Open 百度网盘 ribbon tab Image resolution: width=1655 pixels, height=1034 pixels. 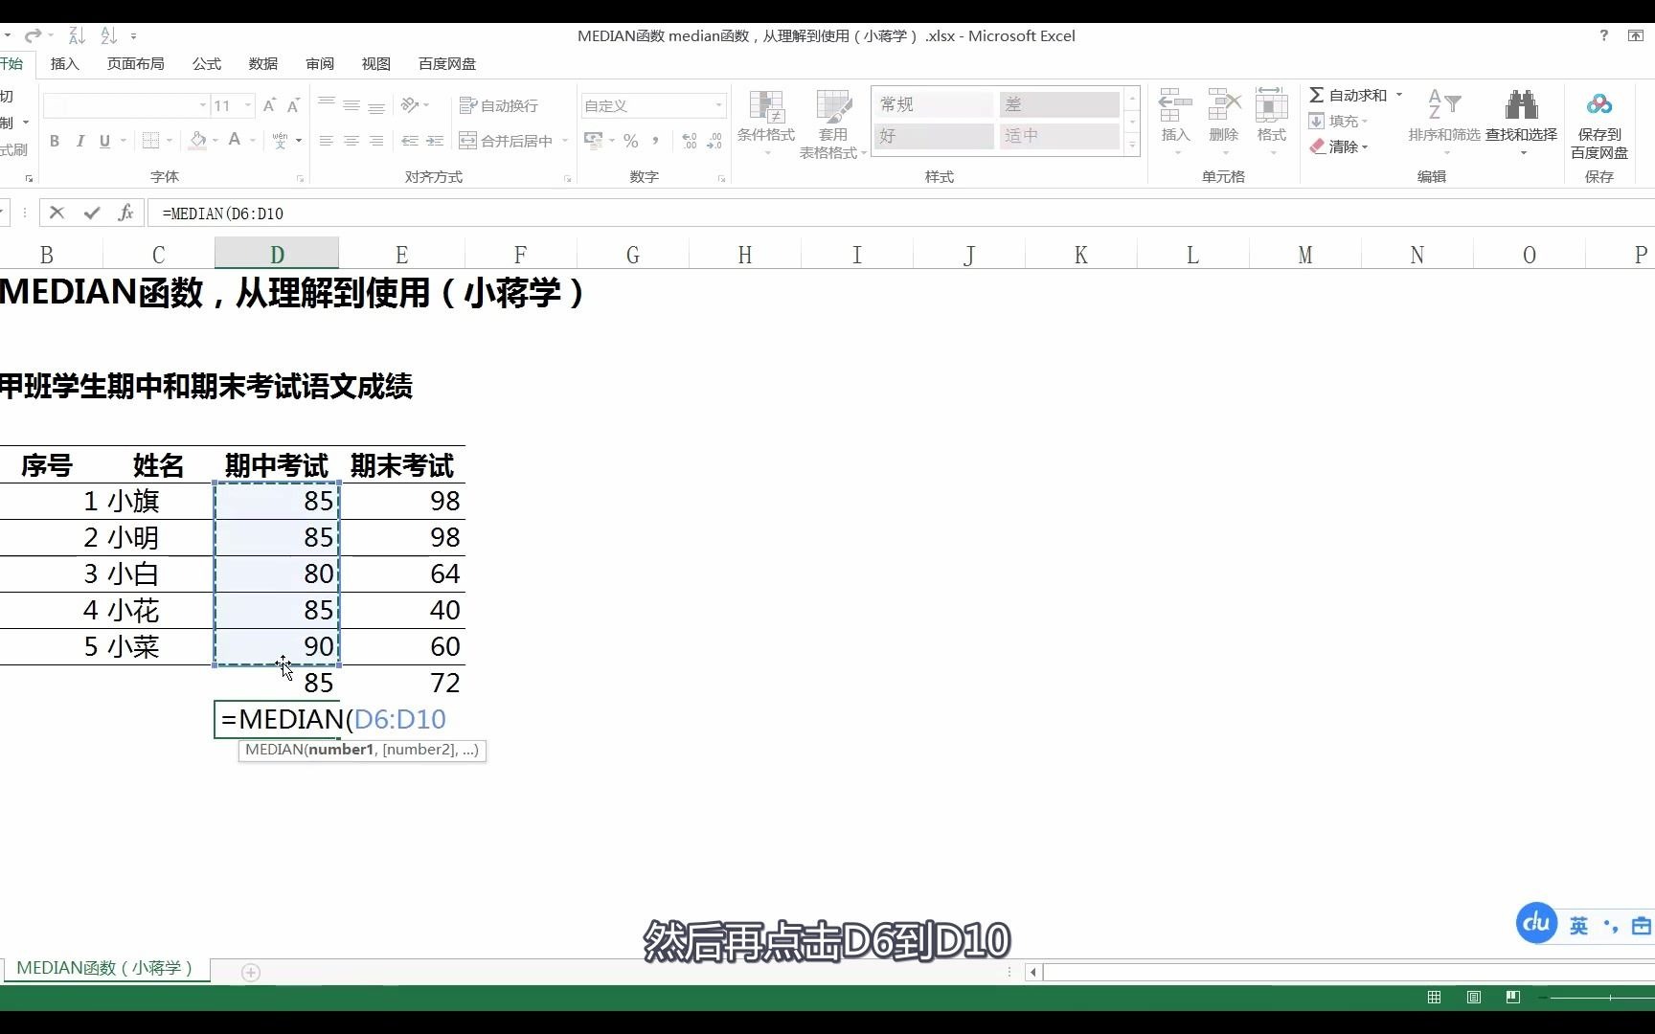447,63
